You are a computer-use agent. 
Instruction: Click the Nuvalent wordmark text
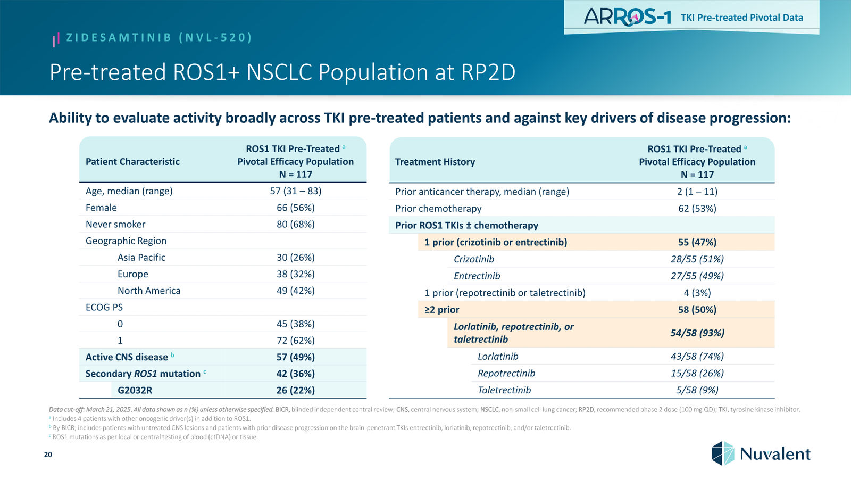[x=775, y=454]
